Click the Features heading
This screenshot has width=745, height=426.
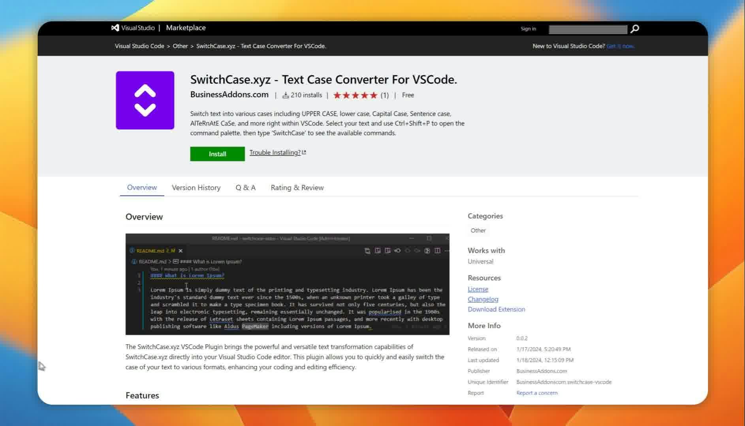[142, 395]
